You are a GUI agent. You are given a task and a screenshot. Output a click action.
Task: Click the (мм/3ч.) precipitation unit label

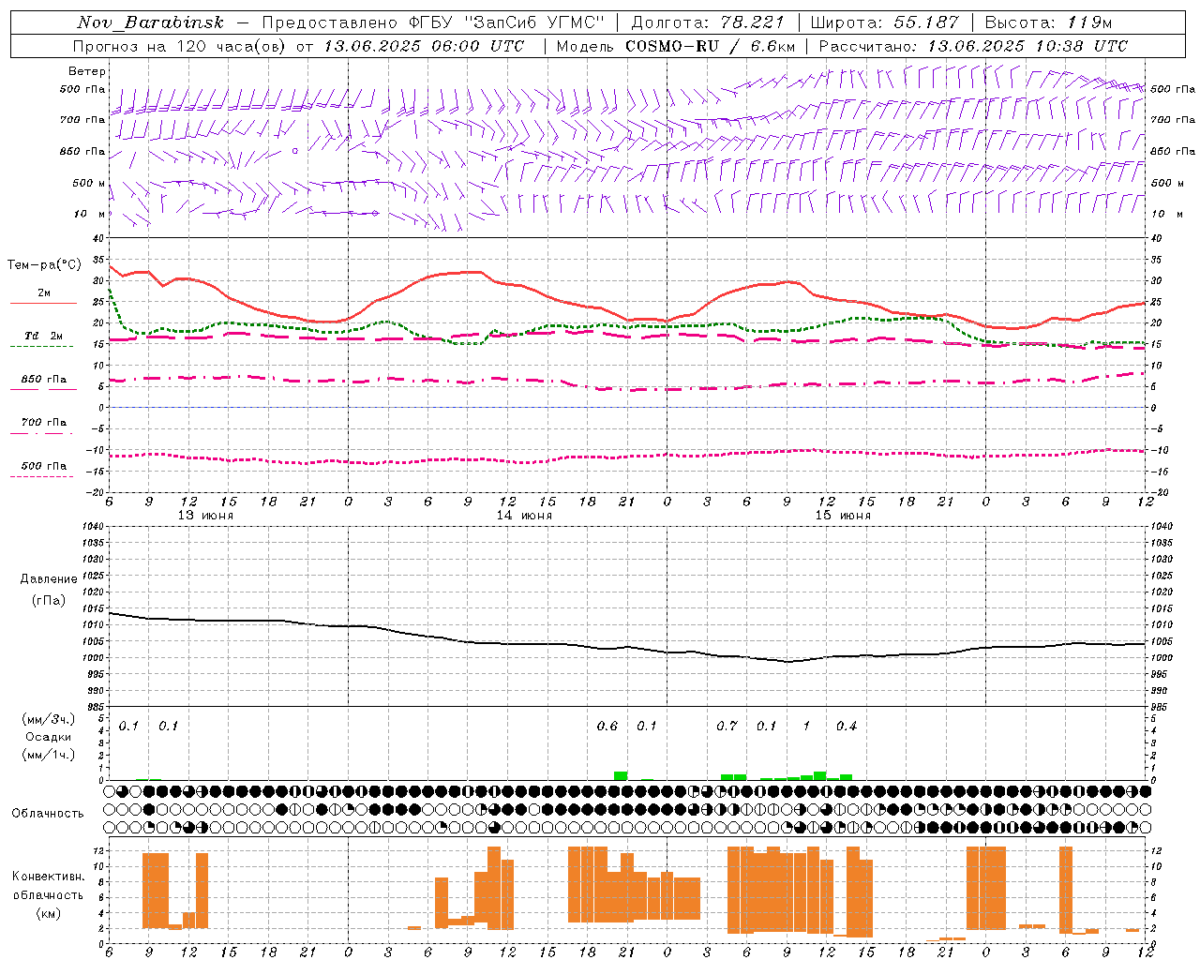[48, 719]
